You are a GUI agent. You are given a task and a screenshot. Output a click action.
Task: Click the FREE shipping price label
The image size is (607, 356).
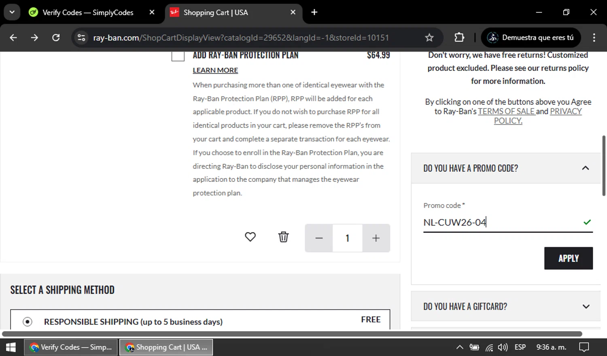[371, 320]
